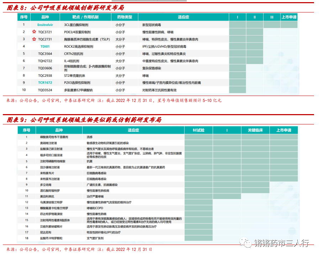The width and height of the screenshot is (319, 257).
Task: Click the 酒石酸阿福特罗 row name
Action: 50,191
